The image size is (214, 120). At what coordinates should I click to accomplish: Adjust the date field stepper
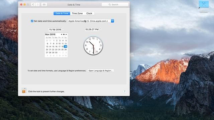(63, 29)
